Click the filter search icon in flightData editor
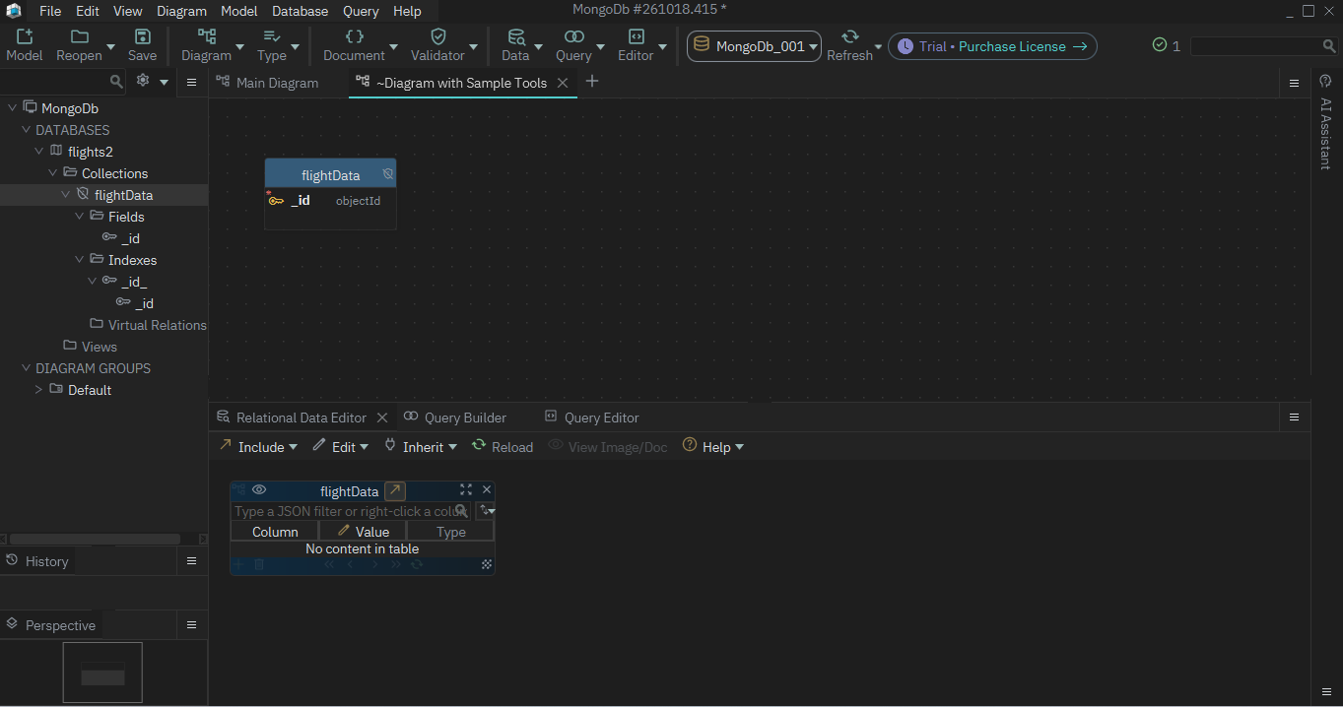Image resolution: width=1343 pixels, height=707 pixels. [460, 511]
